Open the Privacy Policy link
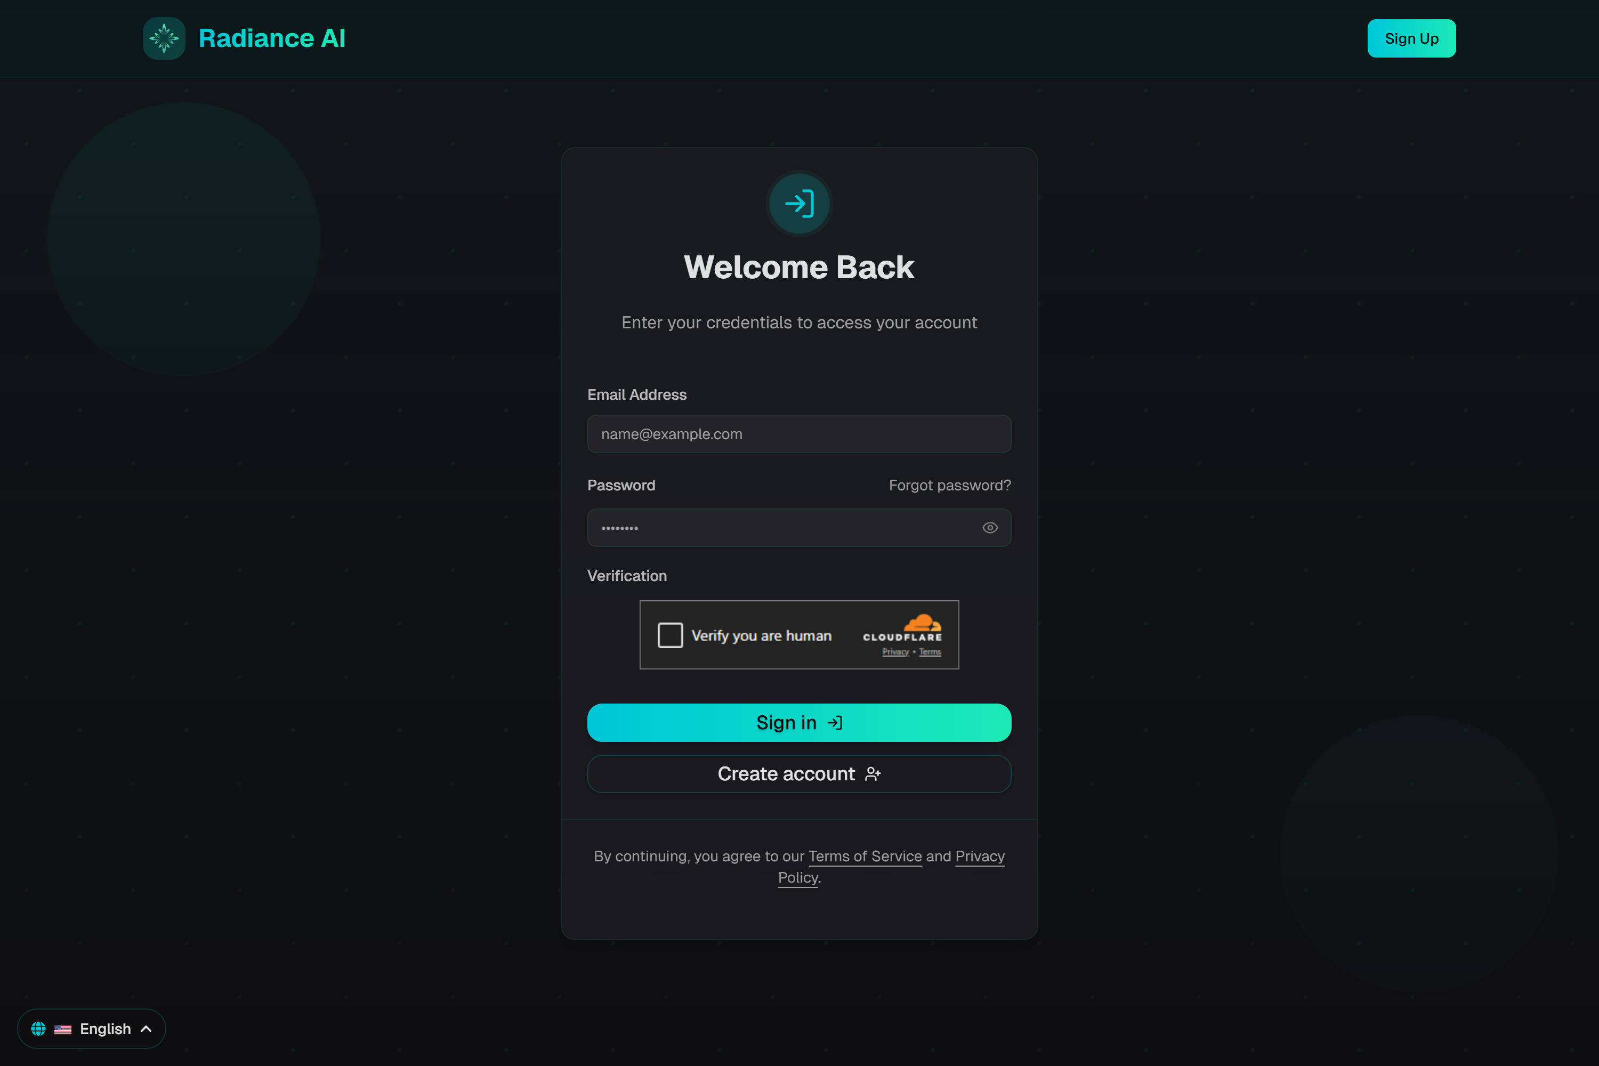This screenshot has height=1066, width=1599. tap(980, 856)
